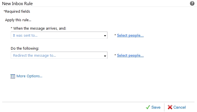Cancel the new inbox rule dialog
This screenshot has width=197, height=112.
pos(179,107)
